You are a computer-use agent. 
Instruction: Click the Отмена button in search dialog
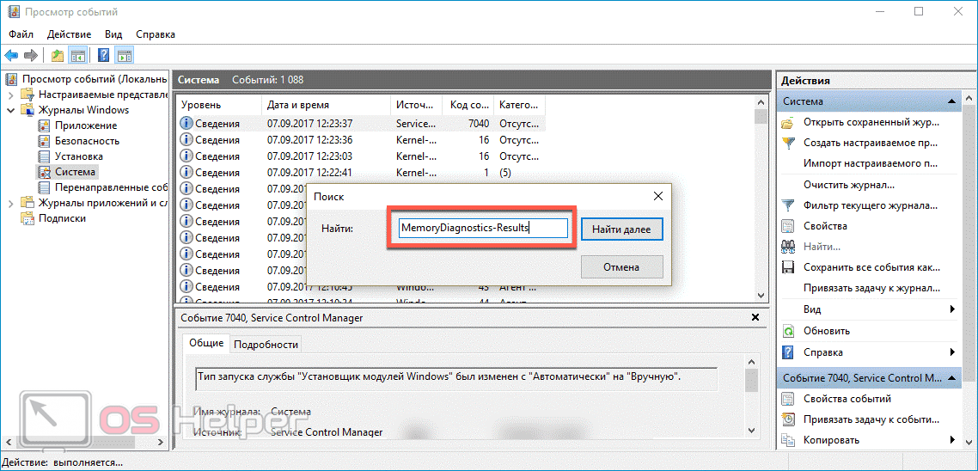(x=621, y=266)
